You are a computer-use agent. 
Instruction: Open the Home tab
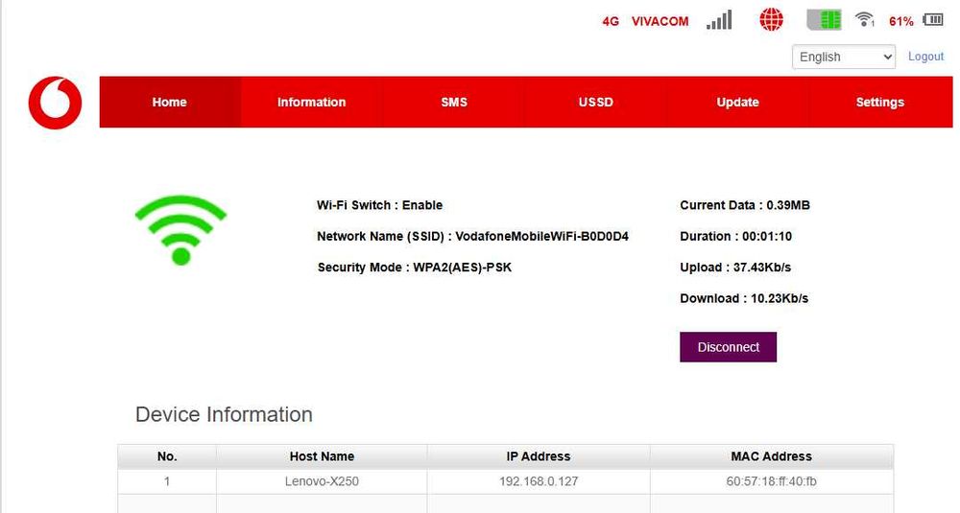170,102
